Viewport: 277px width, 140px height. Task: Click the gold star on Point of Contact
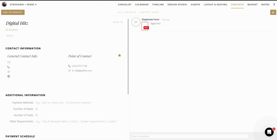pyautogui.click(x=119, y=56)
